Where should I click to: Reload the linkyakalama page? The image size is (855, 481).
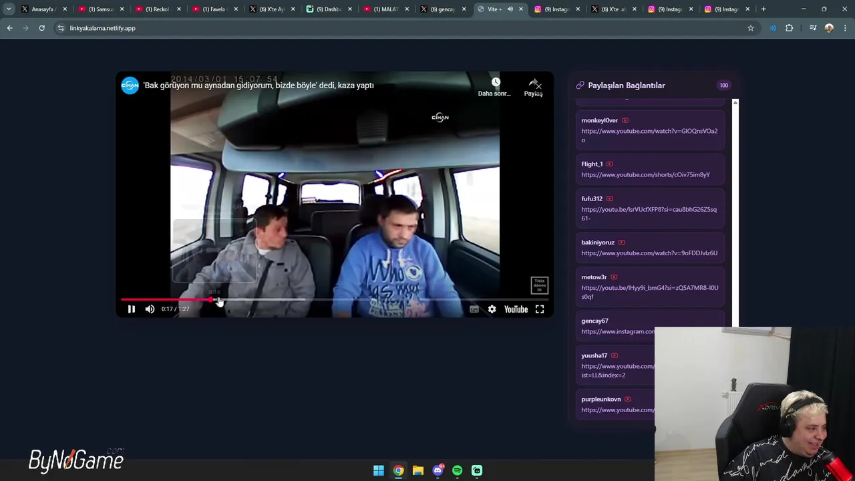pyautogui.click(x=41, y=28)
